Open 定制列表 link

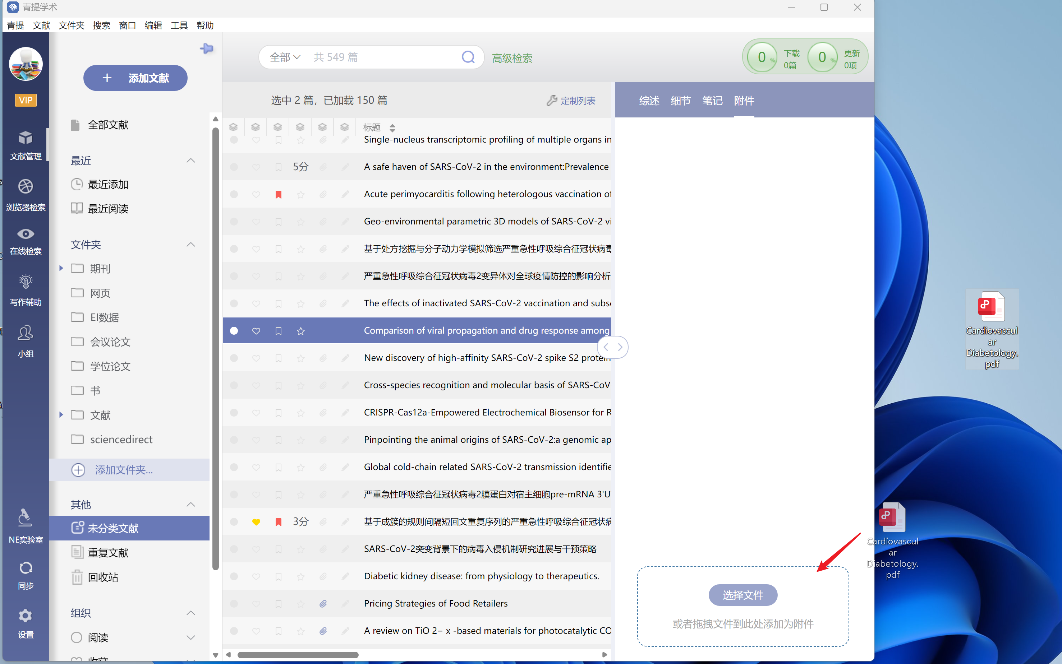click(x=571, y=101)
